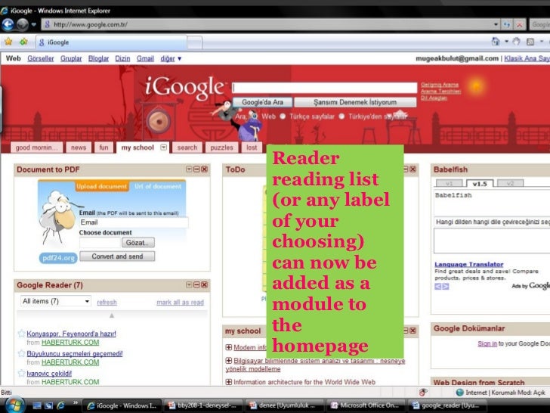Go back with the browser Back arrow
Screen dimensions: 550x413
[8, 24]
